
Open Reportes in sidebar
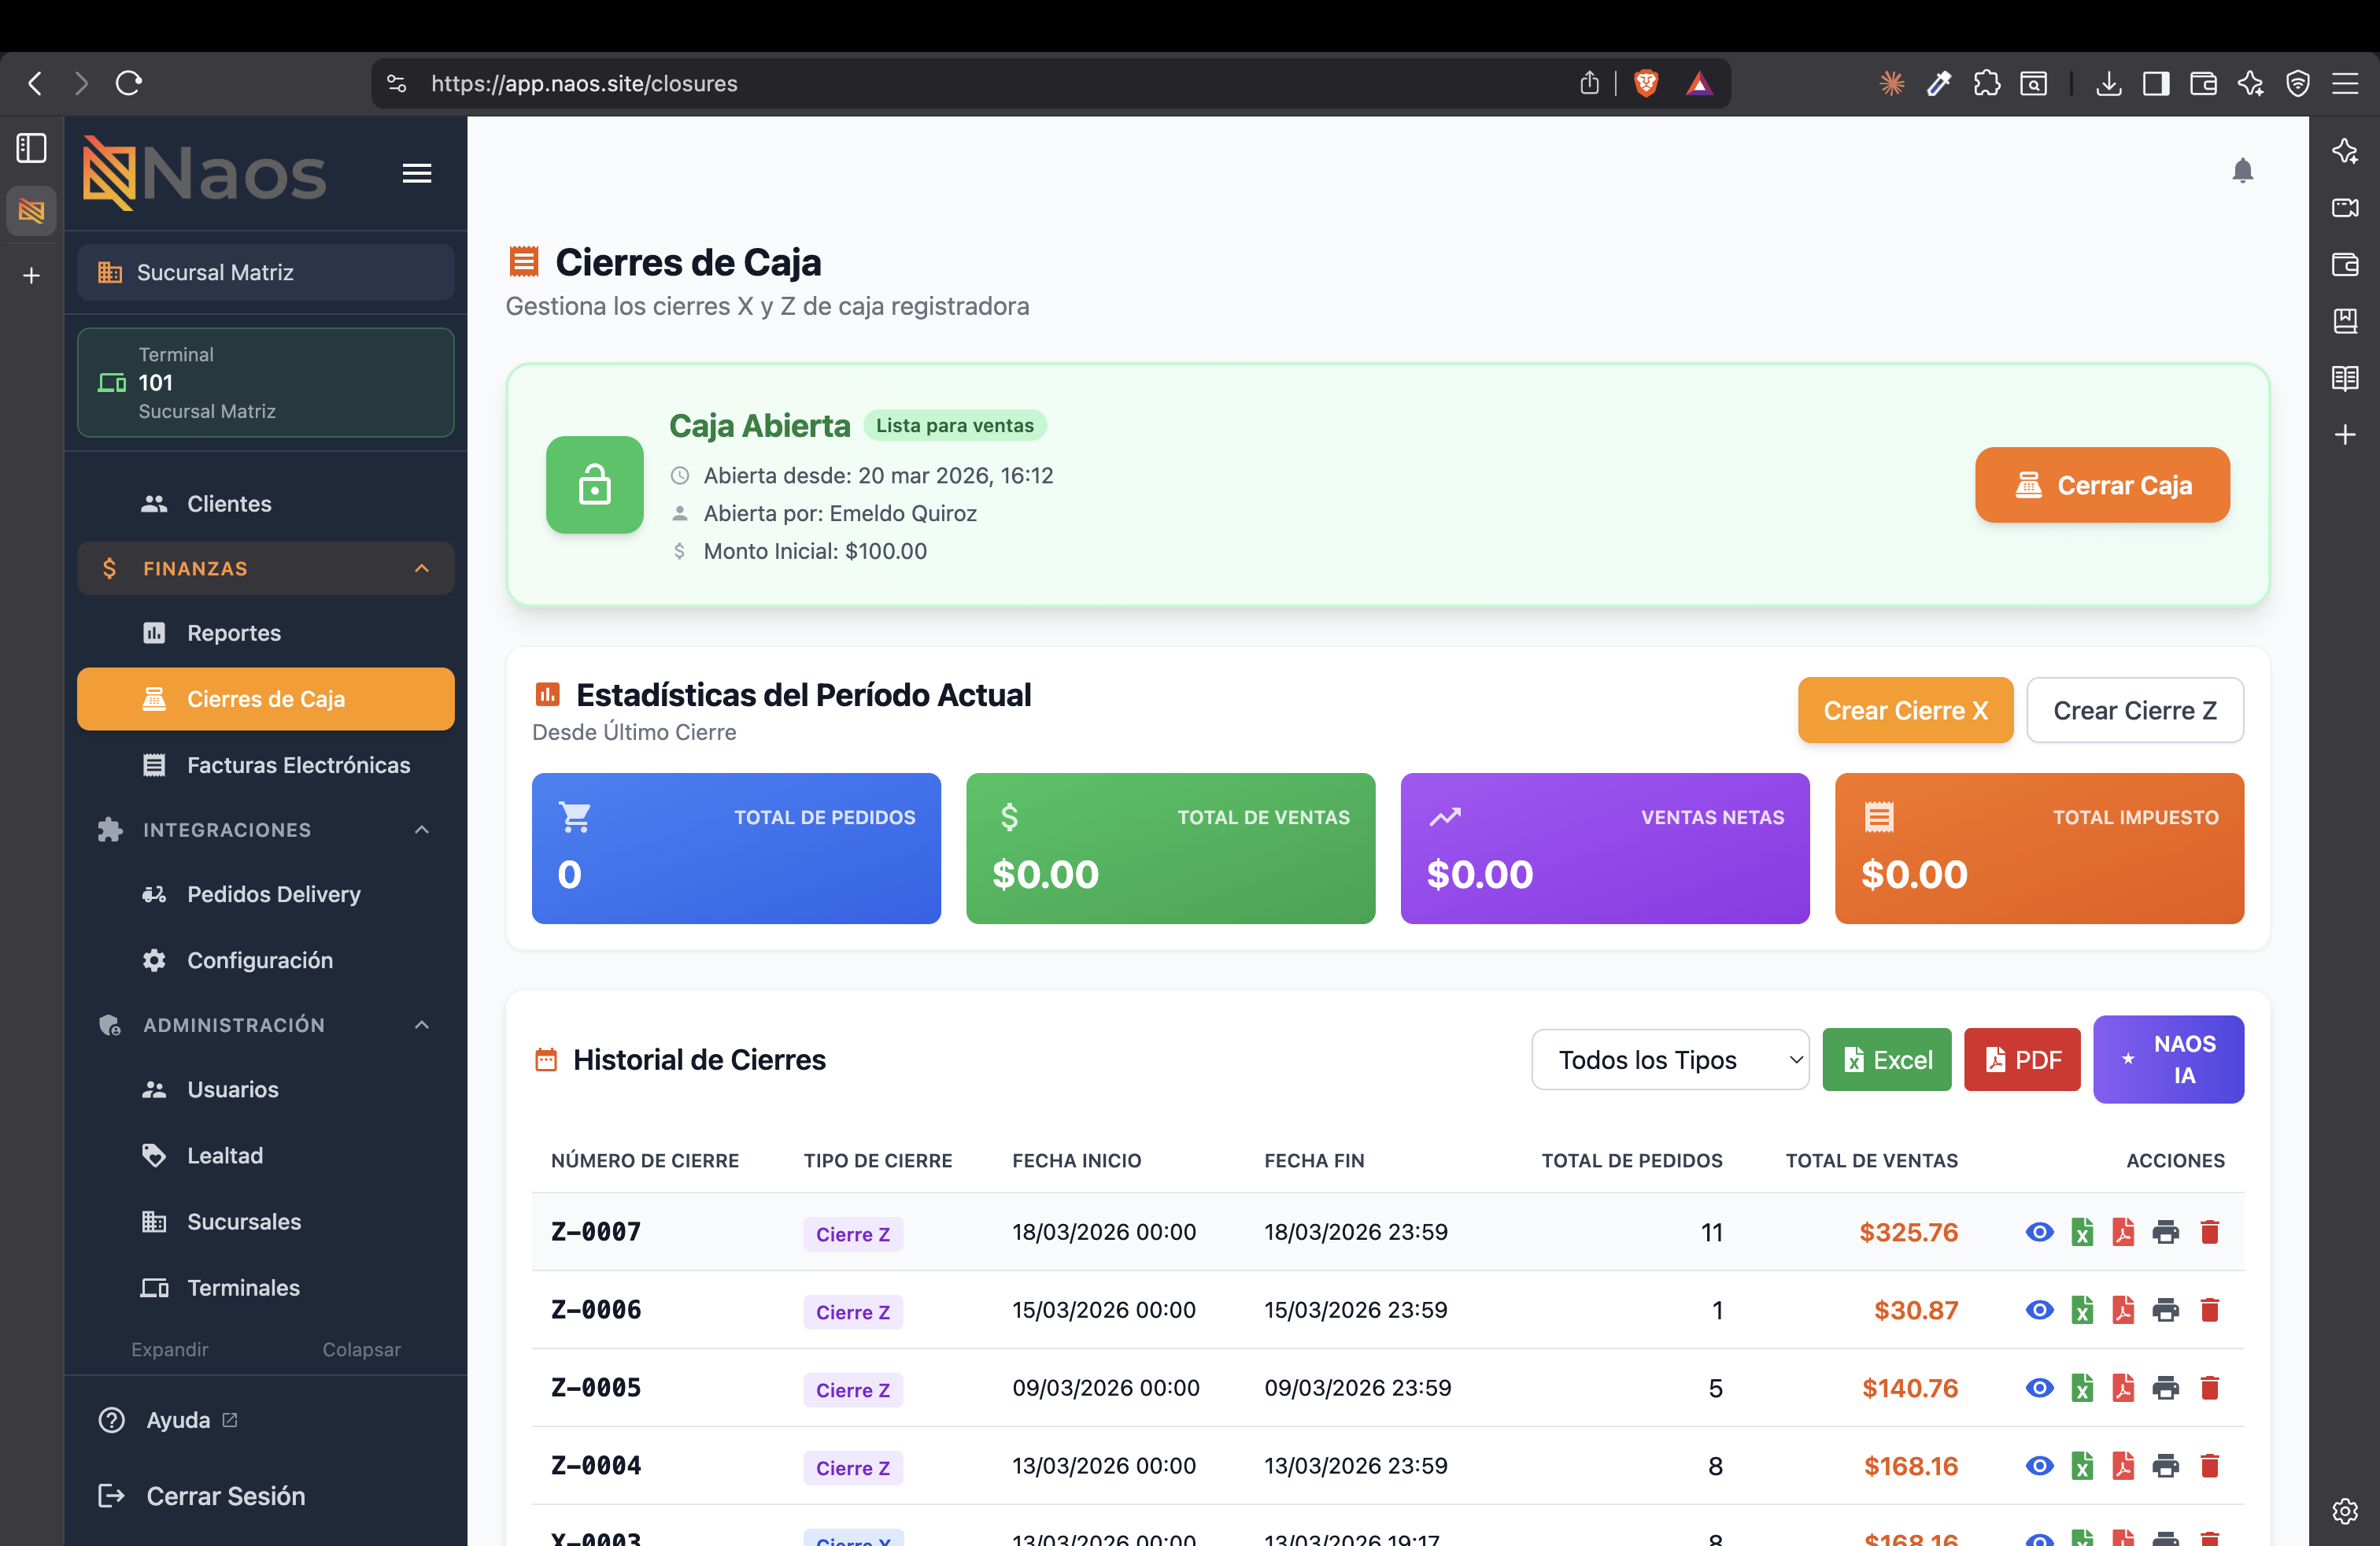click(265, 632)
